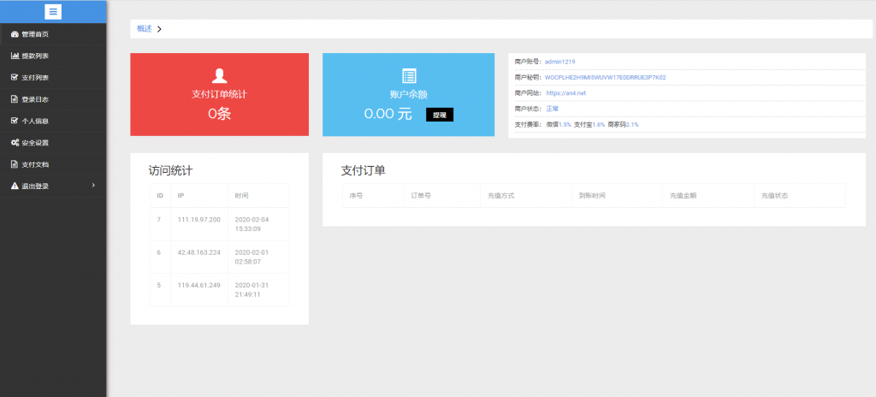
Task: Click the user icon in the red card
Action: tap(219, 75)
